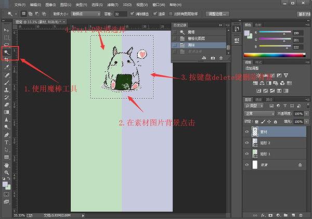312x219 pixels.
Task: Change screen mode icon in toolbox
Action: click(6, 202)
